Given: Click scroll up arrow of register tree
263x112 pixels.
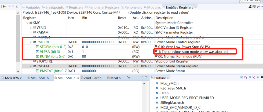Looking at the screenshot, I should [18, 13].
